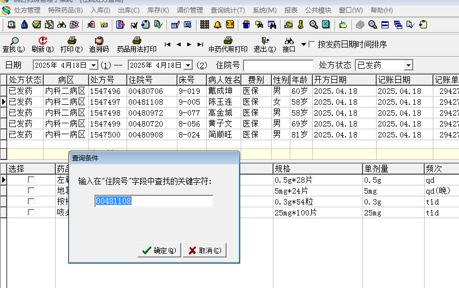
Task: Tick the checkbox in the 25mg*100片 row
Action: click(31, 212)
